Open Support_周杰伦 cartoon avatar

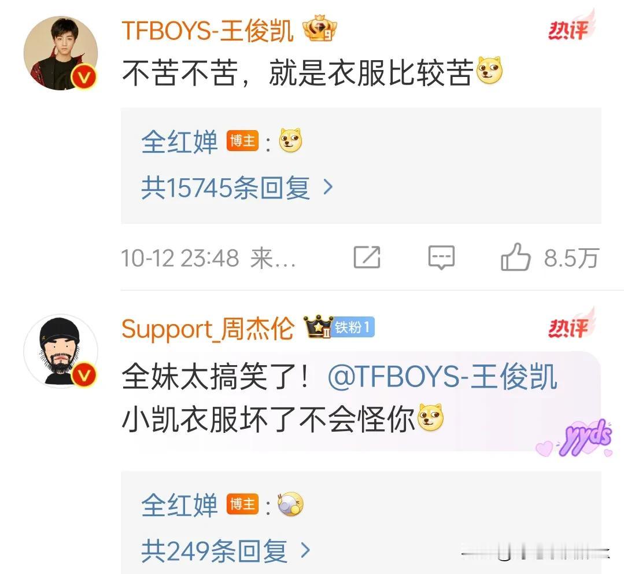click(61, 351)
